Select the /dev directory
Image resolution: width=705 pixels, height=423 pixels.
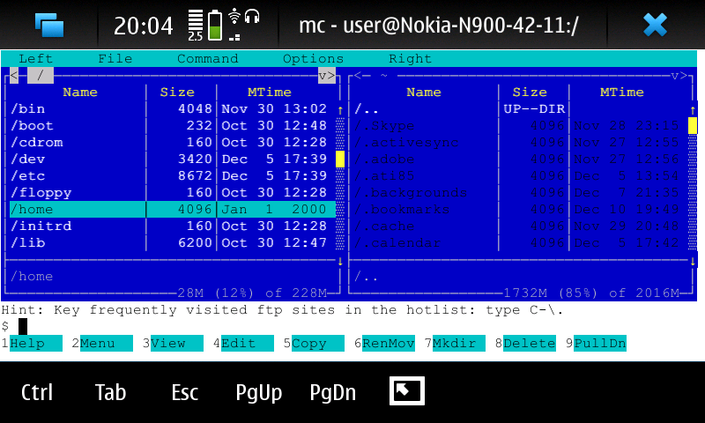(173, 160)
